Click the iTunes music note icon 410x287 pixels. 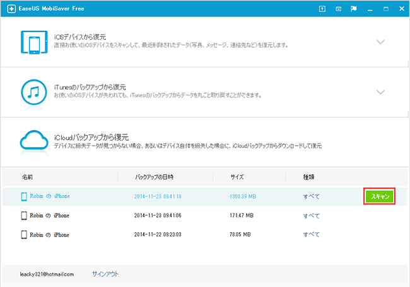click(x=34, y=92)
